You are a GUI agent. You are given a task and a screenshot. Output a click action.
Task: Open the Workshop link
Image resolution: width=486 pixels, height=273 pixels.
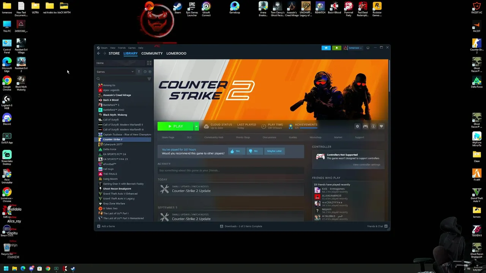(315, 137)
